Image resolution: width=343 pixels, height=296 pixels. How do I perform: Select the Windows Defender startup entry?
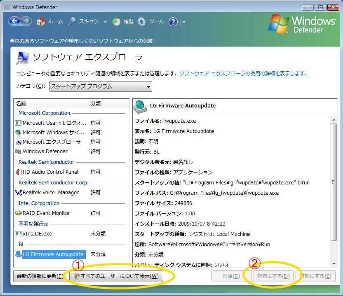tap(45, 151)
